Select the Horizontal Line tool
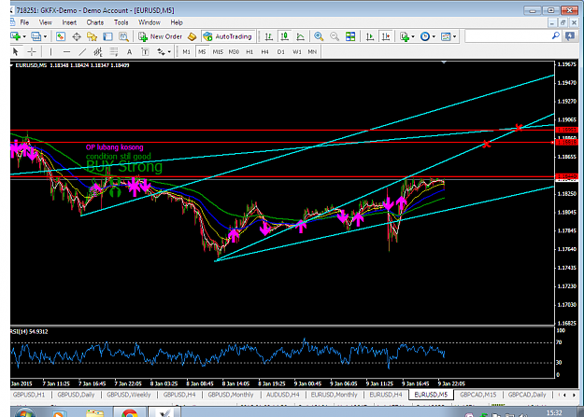Viewport: 584px width, 417px height. [66, 51]
